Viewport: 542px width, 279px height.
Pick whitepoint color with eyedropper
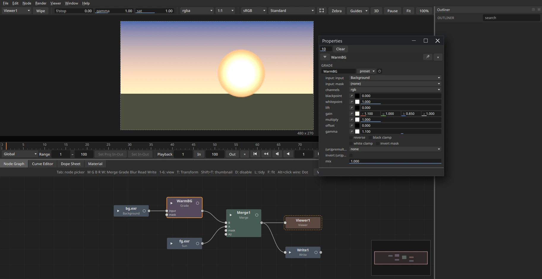352,102
